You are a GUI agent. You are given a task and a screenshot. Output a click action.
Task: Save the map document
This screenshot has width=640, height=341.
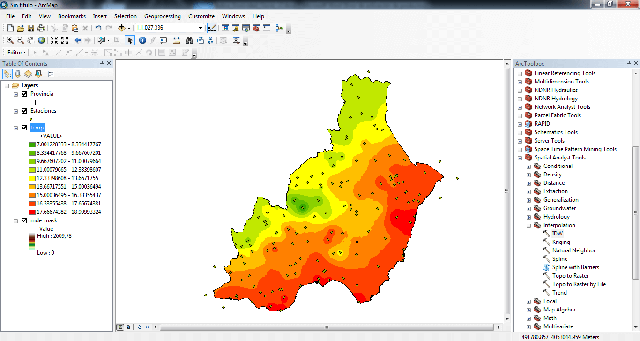31,28
